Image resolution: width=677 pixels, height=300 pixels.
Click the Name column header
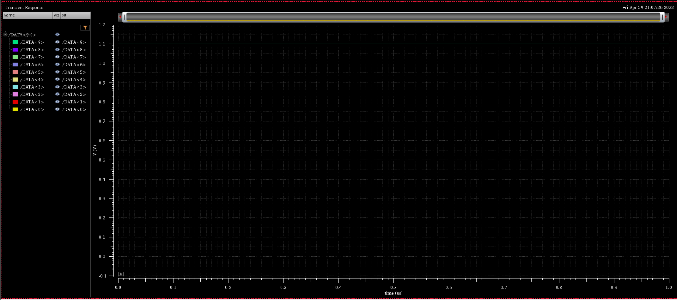pyautogui.click(x=28, y=15)
